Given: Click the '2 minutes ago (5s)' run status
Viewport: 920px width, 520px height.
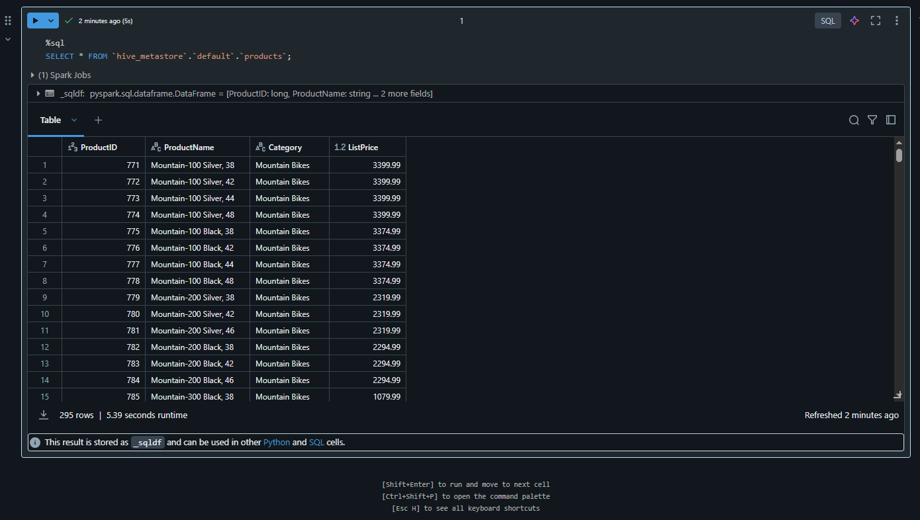Looking at the screenshot, I should (x=105, y=21).
